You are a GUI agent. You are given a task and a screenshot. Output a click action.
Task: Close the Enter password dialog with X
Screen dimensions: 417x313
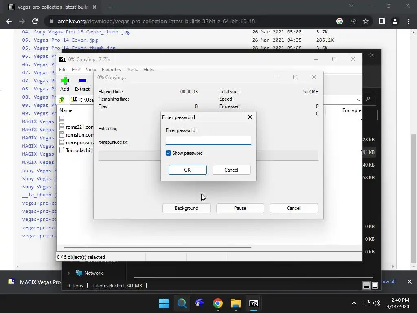[x=250, y=117]
